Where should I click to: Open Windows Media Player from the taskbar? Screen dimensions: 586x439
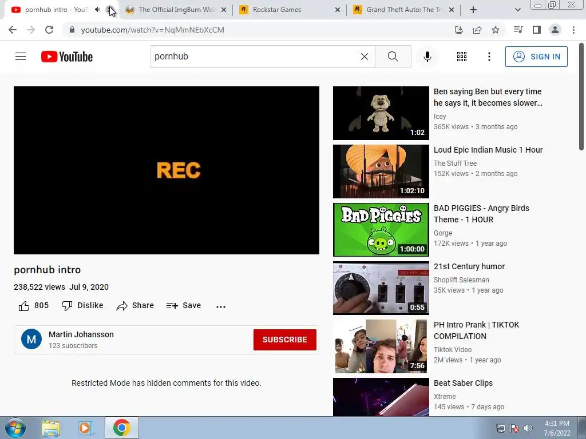tap(85, 428)
